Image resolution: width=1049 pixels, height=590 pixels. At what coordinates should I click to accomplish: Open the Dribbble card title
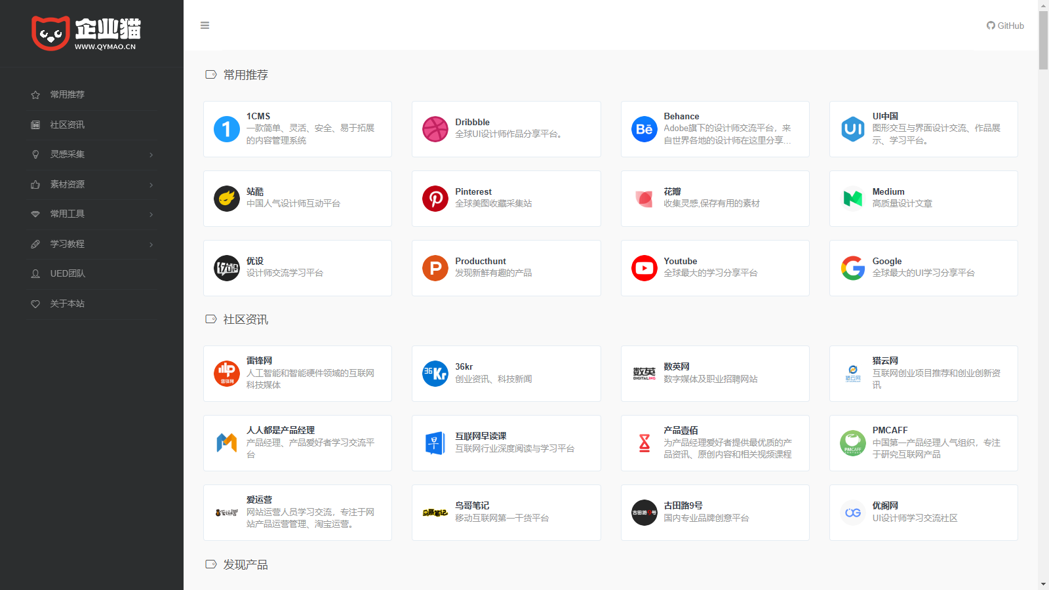tap(472, 122)
